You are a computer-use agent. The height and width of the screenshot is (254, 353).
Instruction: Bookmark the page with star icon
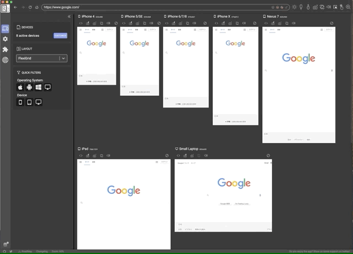[x=273, y=7]
